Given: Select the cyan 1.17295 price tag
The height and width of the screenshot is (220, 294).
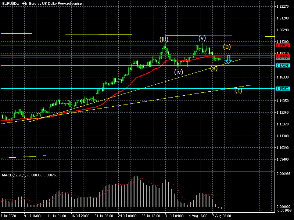Looking at the screenshot, I should [283, 65].
